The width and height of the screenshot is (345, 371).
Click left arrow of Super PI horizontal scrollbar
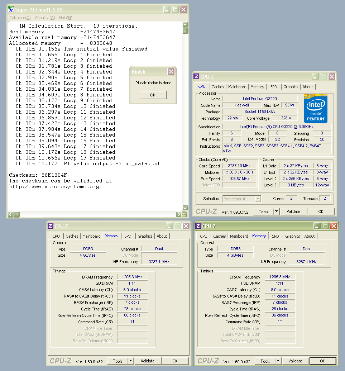point(10,214)
